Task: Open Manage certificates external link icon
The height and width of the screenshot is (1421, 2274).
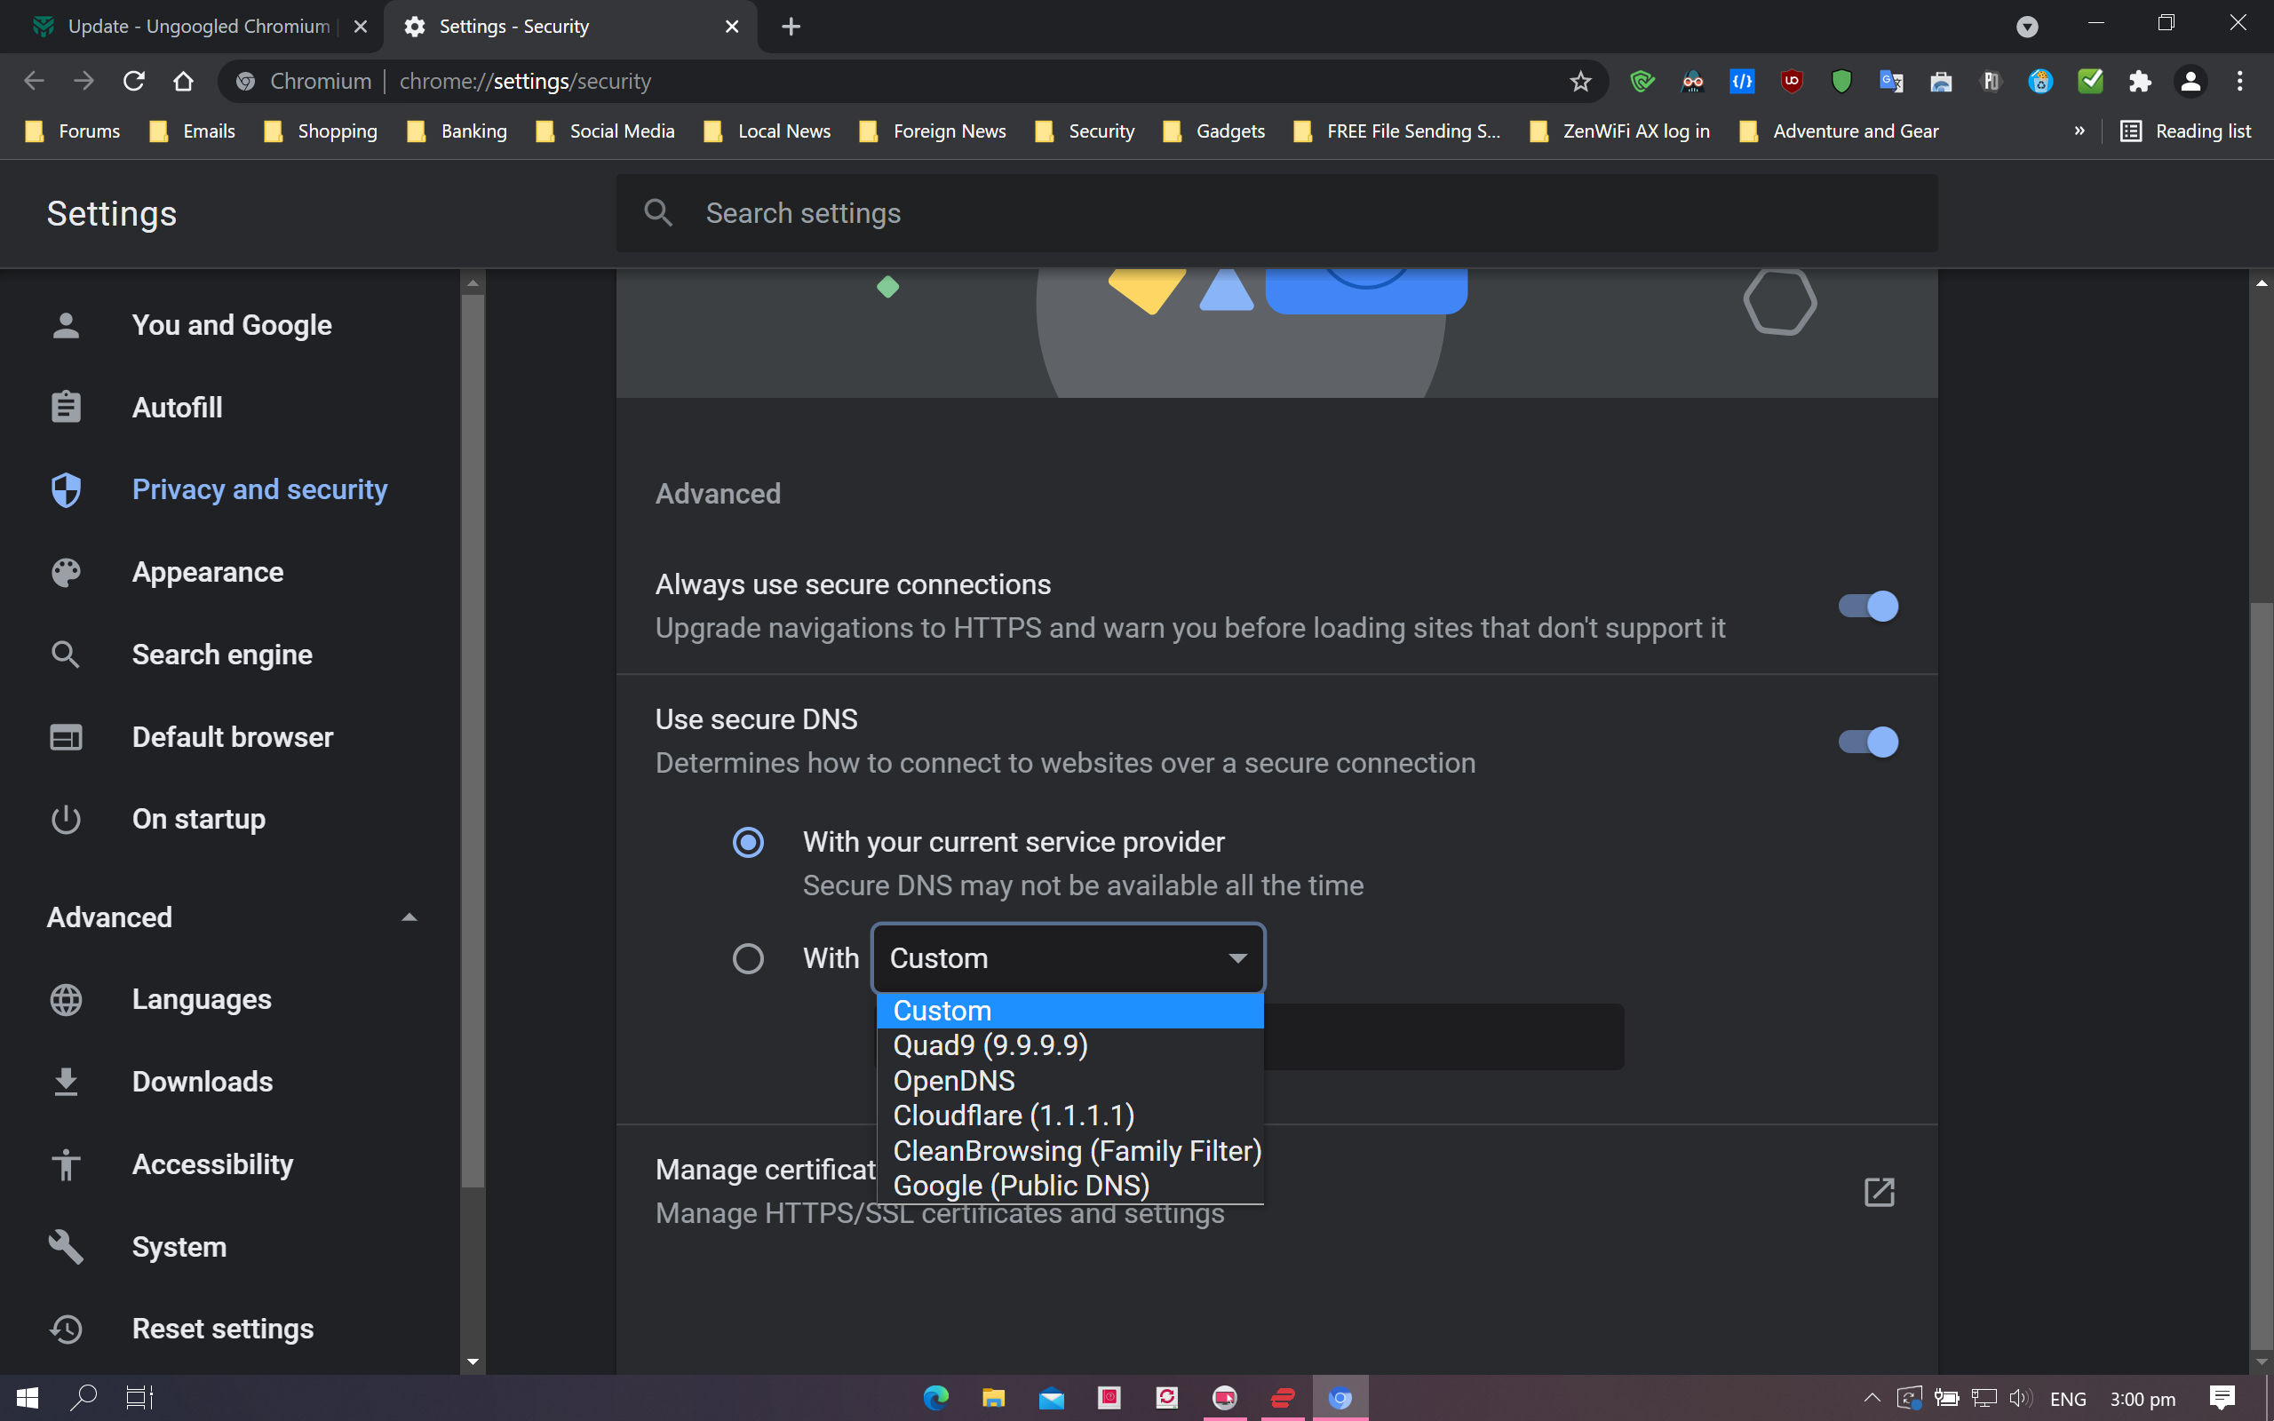Action: (1879, 1192)
